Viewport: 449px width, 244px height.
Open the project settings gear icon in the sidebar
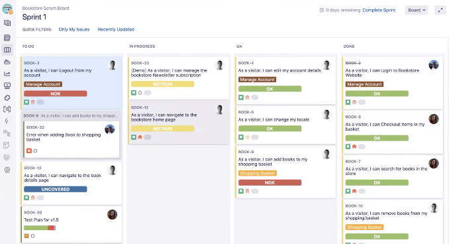tap(7, 170)
